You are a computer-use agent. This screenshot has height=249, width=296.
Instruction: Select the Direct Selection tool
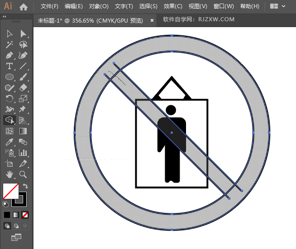[x=23, y=34]
